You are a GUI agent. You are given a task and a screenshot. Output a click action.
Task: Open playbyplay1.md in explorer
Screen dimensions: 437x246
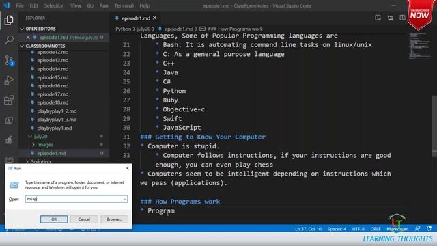coord(55,128)
